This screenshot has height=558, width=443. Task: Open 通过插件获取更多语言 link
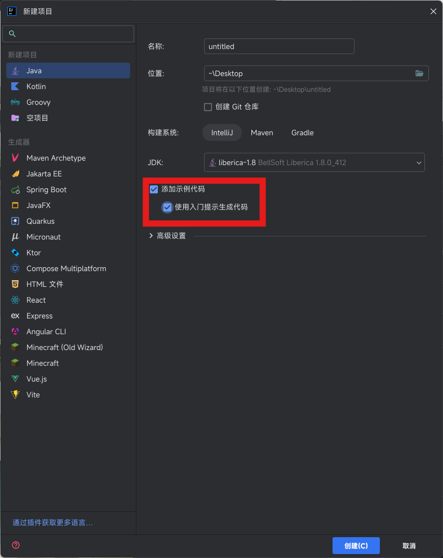point(52,522)
